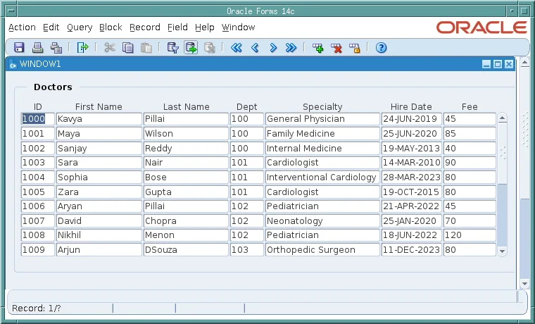Open Print Setup from the toolbar

(x=56, y=47)
